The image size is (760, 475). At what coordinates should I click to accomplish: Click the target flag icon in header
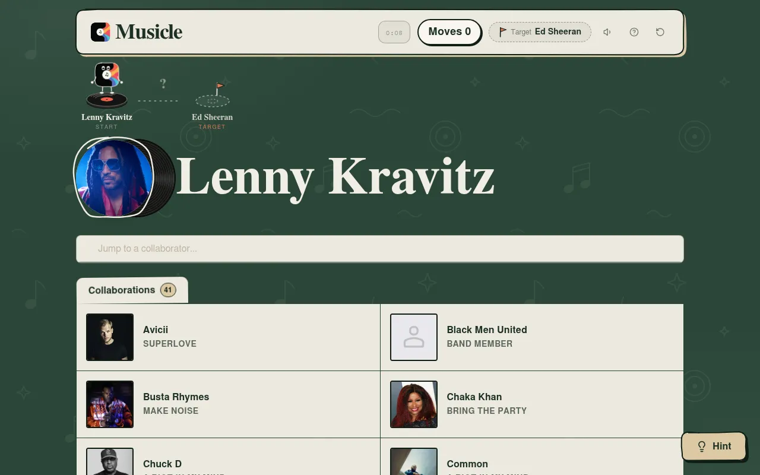click(502, 32)
